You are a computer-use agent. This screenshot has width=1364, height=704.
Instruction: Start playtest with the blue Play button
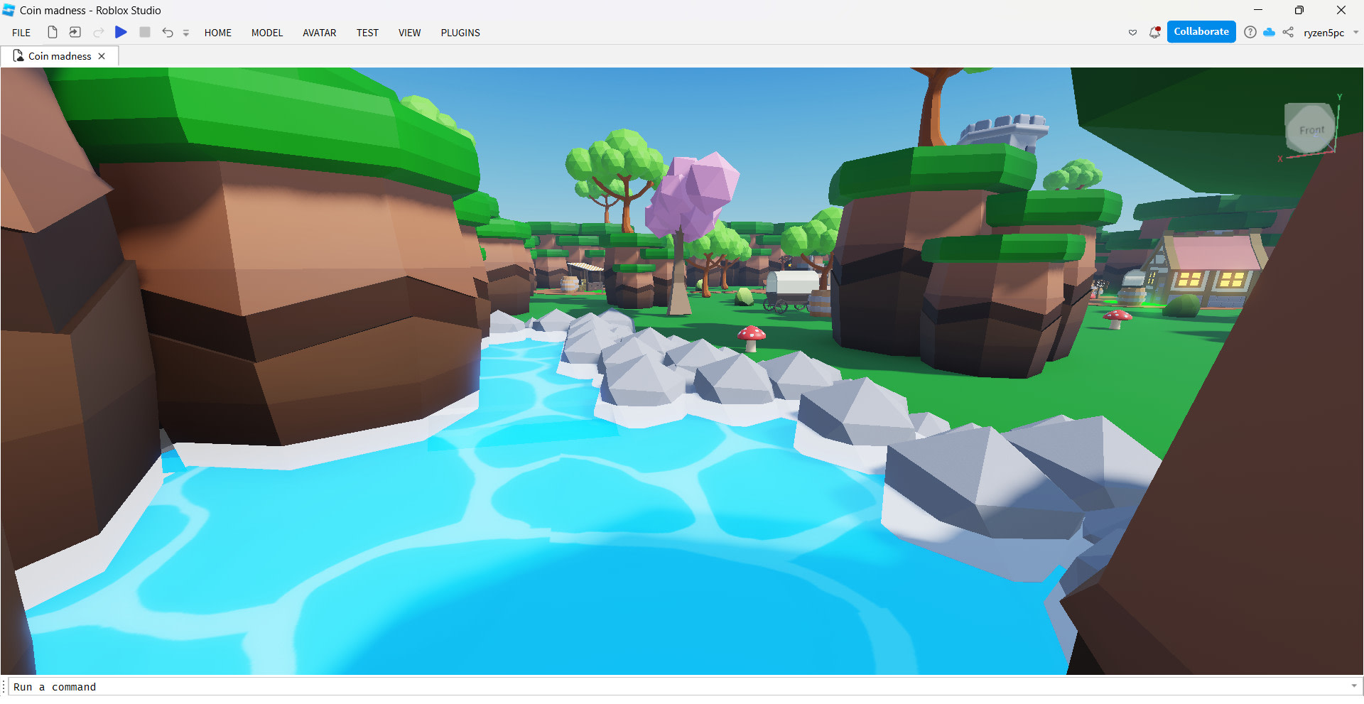(121, 32)
